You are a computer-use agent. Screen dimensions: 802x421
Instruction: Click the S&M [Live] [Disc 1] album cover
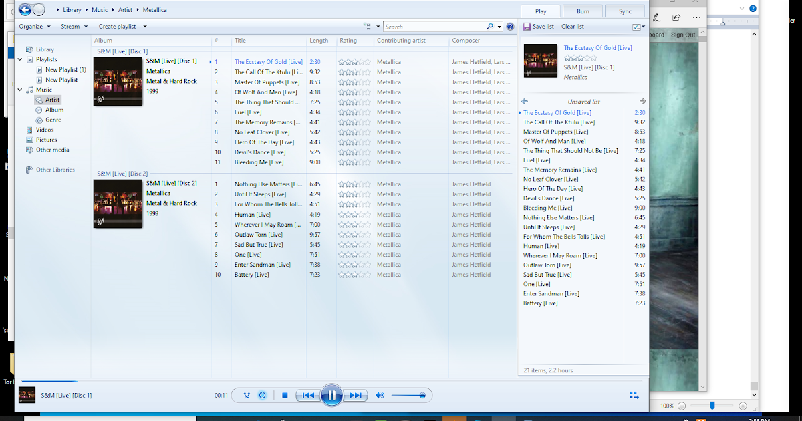pyautogui.click(x=118, y=81)
